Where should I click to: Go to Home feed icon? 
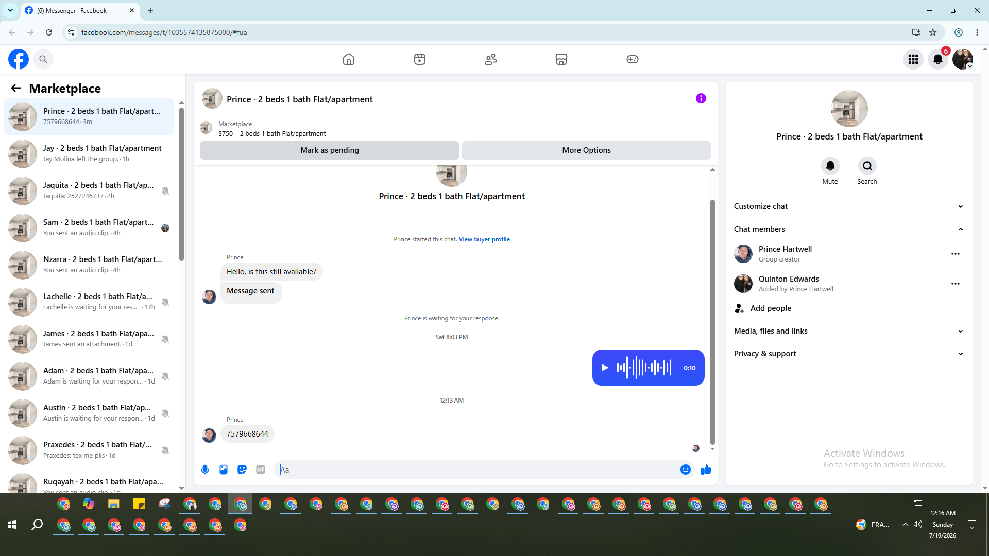point(349,59)
